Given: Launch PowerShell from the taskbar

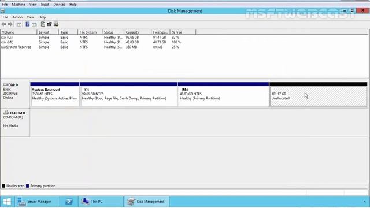Looking at the screenshot, I should tap(69, 202).
